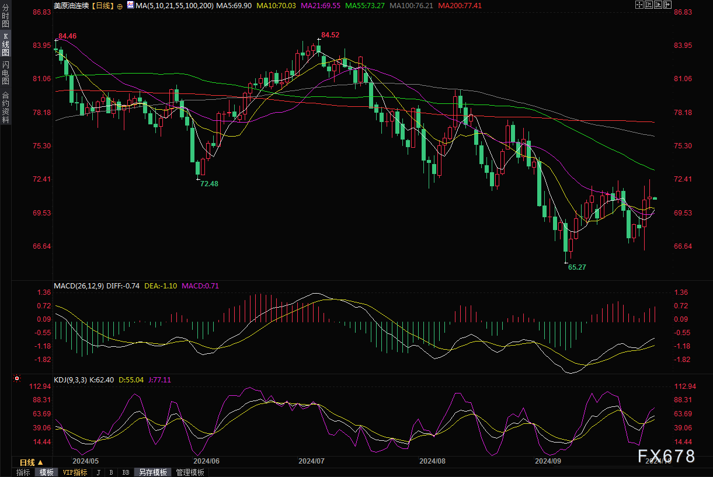This screenshot has width=713, height=477.
Task: Click the 72.48 low price annotation
Action: [x=209, y=183]
